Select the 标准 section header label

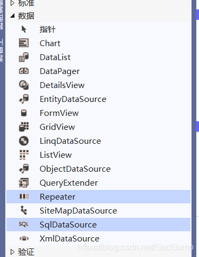pos(26,3)
